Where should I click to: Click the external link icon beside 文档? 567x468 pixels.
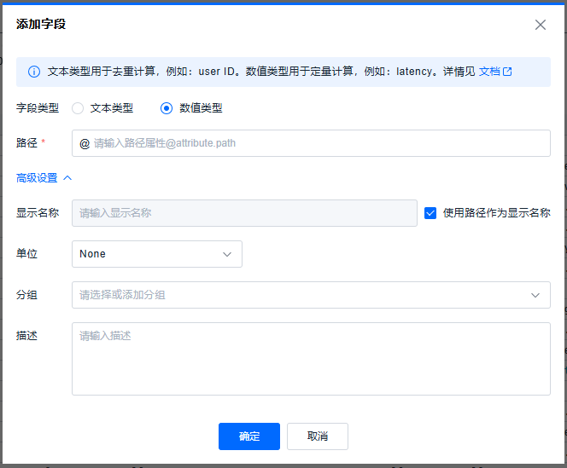[x=507, y=72]
